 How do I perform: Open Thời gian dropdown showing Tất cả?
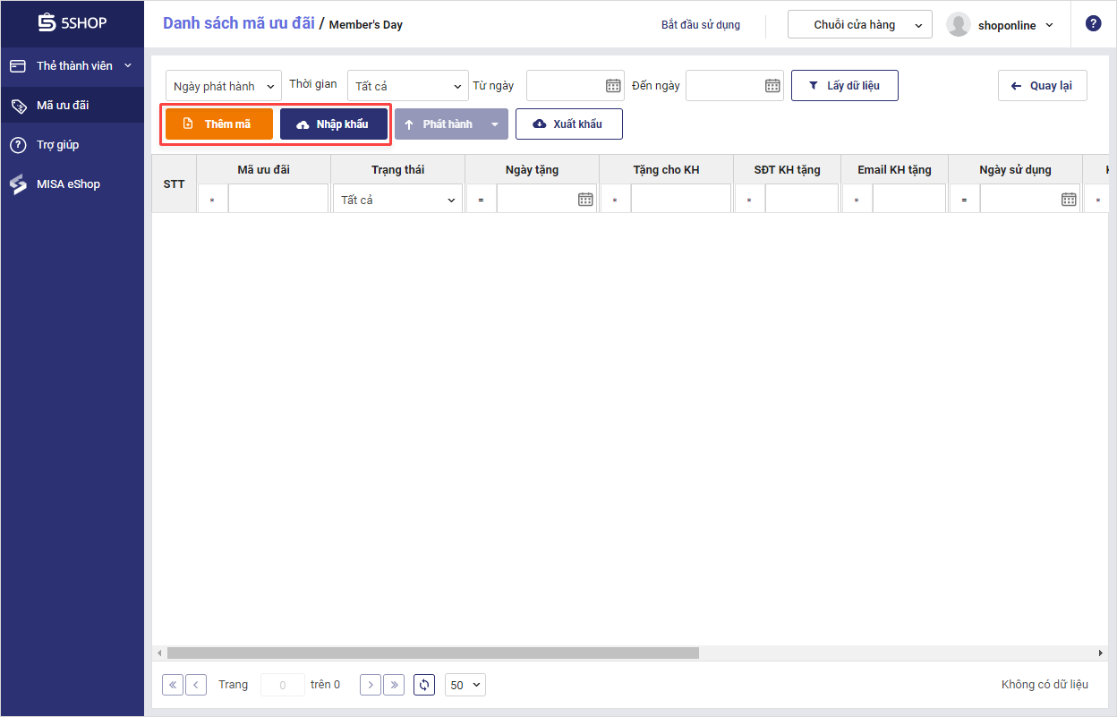tap(408, 86)
